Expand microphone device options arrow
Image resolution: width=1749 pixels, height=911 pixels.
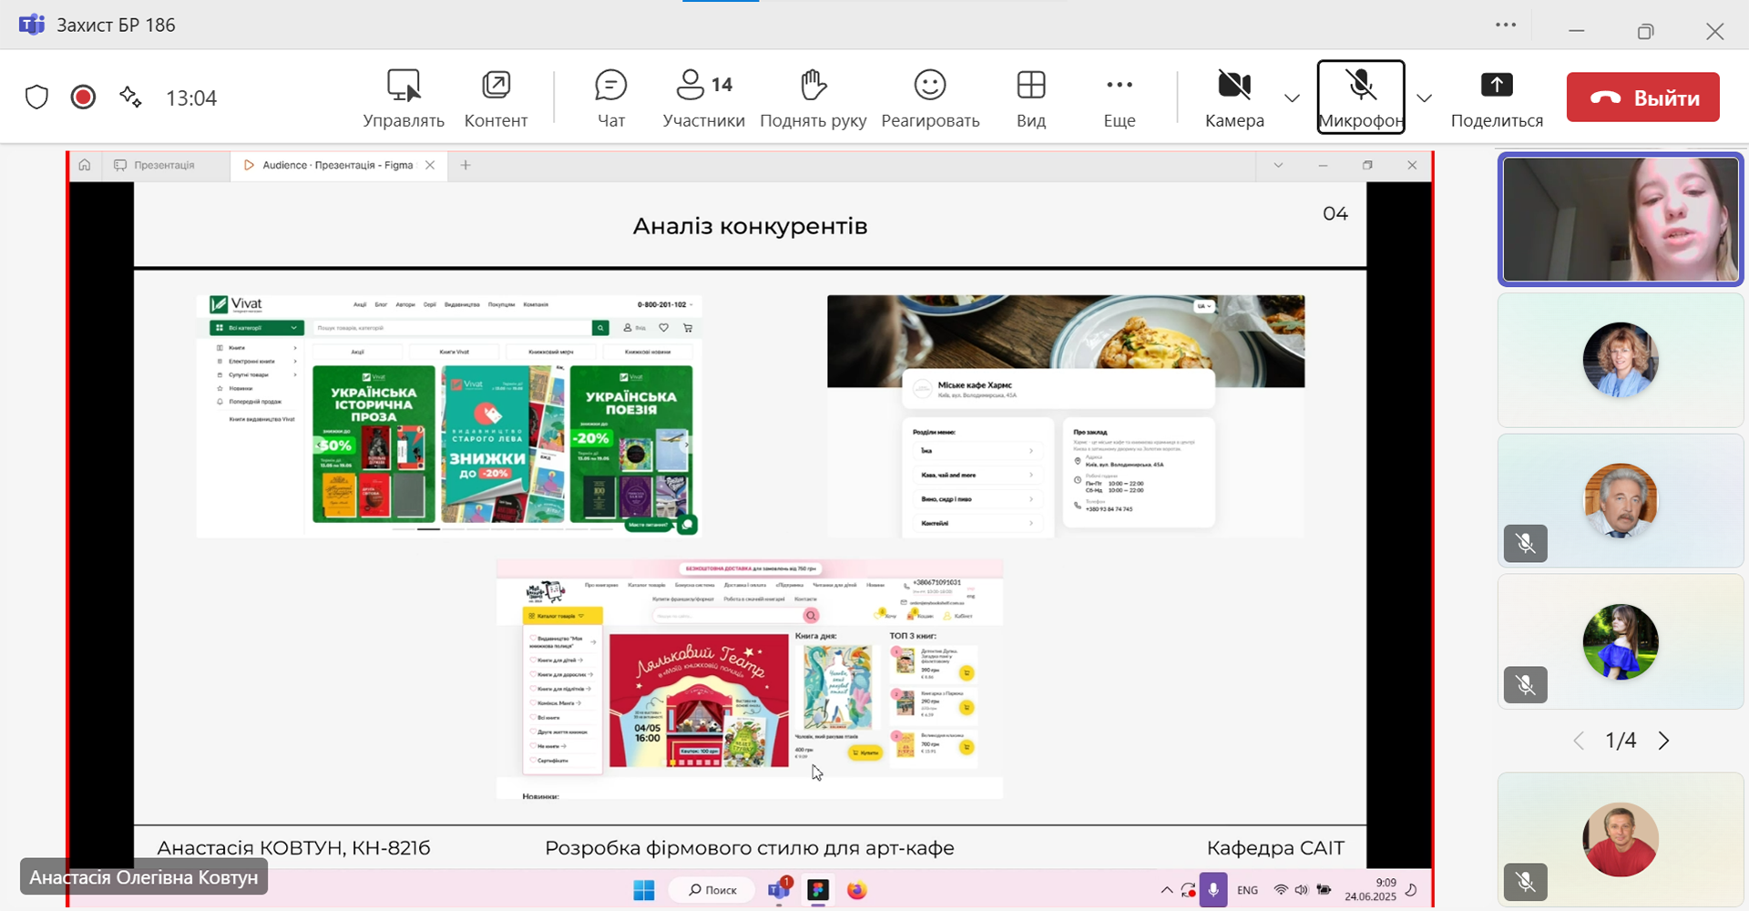click(1425, 98)
